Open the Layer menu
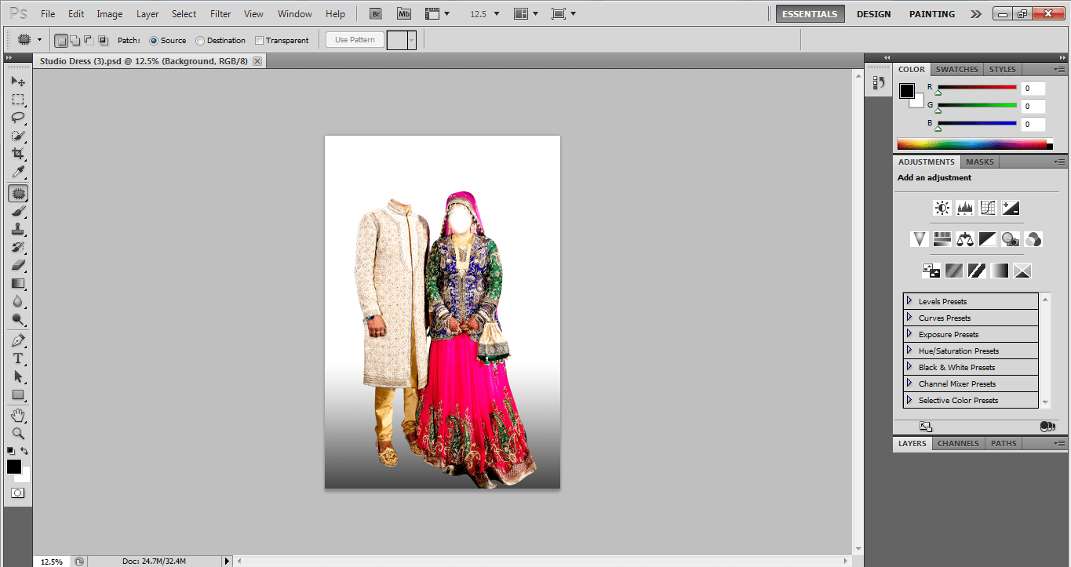The height and width of the screenshot is (567, 1071). tap(147, 14)
